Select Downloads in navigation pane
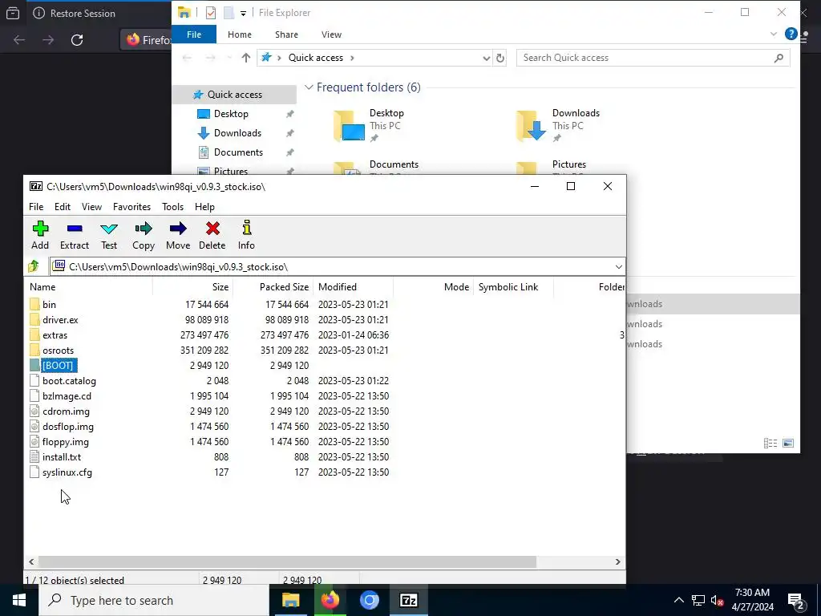Screen dimensions: 821x616 (x=237, y=133)
